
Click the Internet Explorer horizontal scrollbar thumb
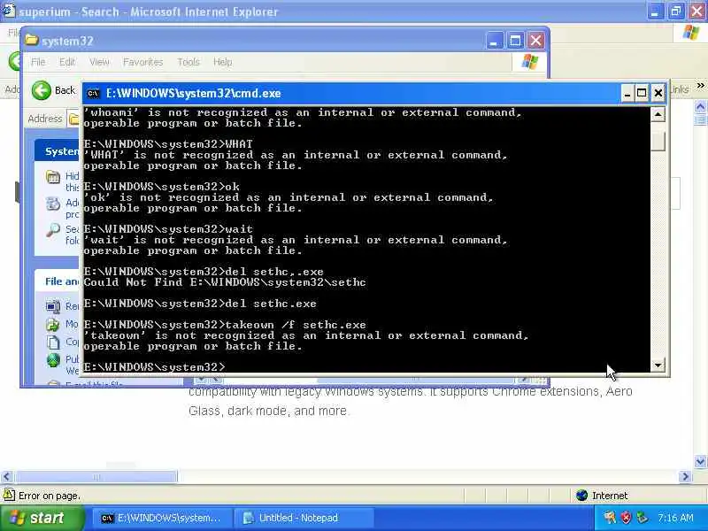(x=96, y=476)
